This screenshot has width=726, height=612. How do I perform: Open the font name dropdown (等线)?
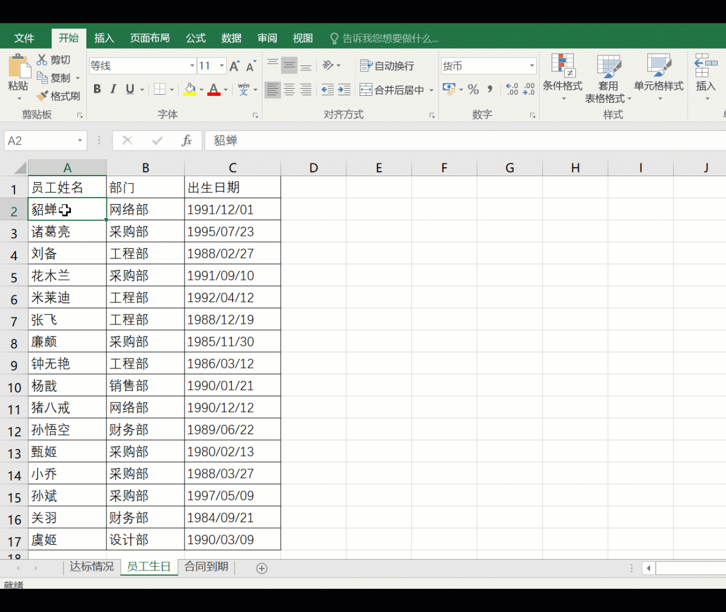point(192,66)
